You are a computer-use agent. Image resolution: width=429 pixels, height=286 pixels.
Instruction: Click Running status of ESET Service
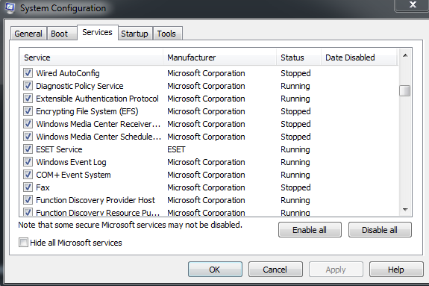(x=295, y=149)
